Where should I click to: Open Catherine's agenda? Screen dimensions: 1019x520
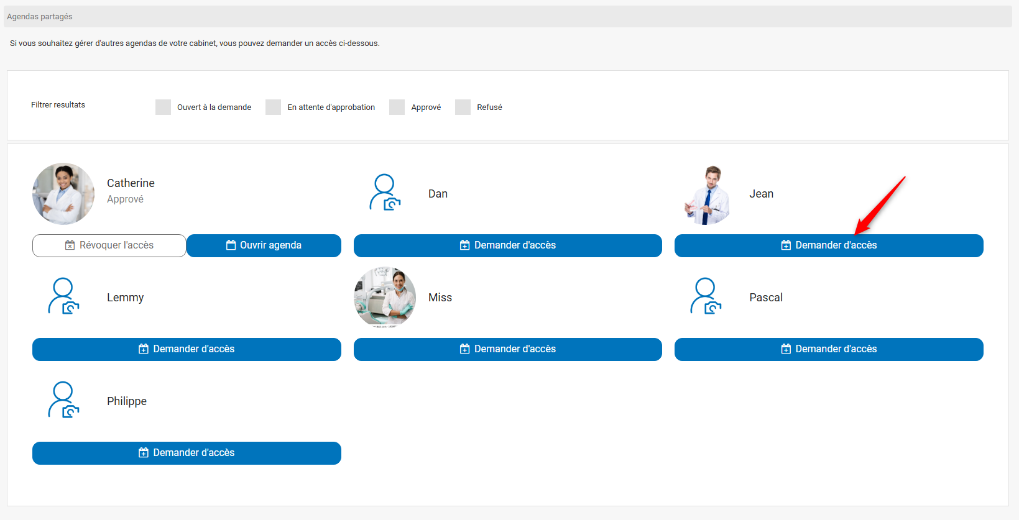pyautogui.click(x=264, y=245)
